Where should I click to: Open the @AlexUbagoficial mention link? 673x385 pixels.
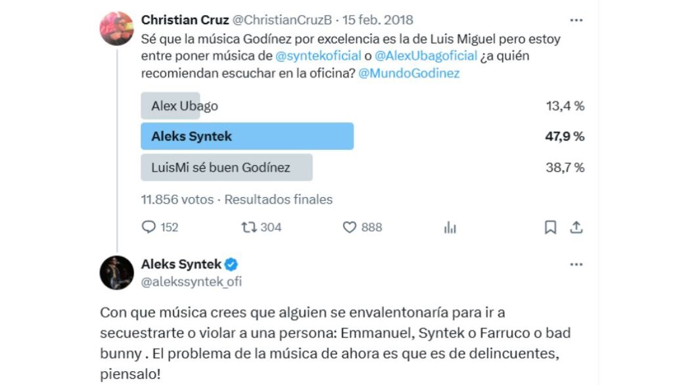point(427,57)
